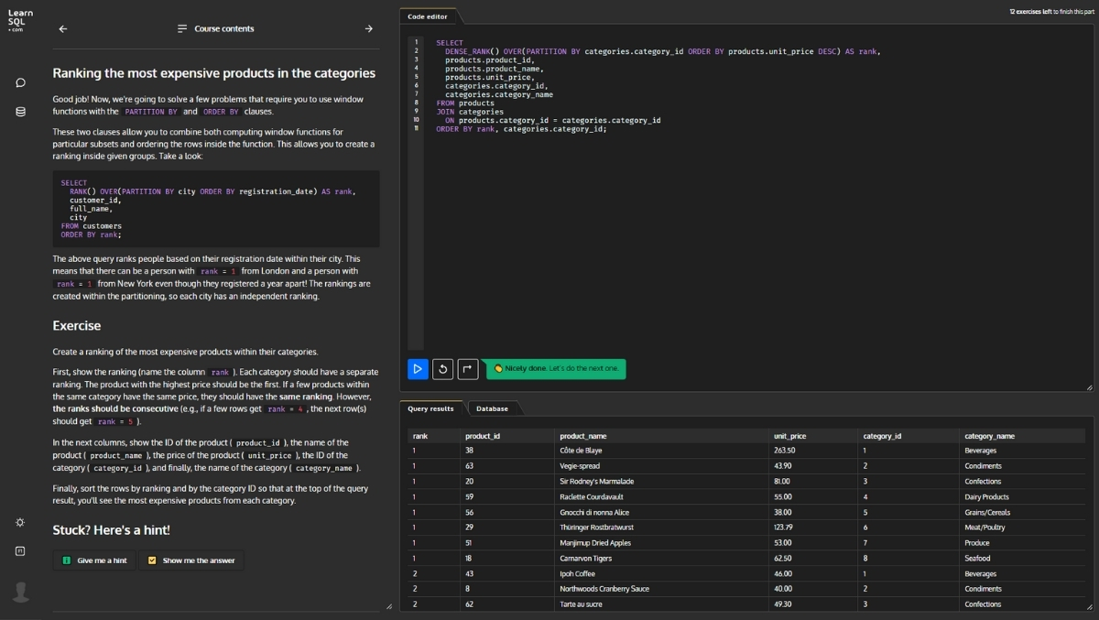Screen dimensions: 1099x620
Task: Click the 'rank = 4' inline code chip
Action: point(285,409)
